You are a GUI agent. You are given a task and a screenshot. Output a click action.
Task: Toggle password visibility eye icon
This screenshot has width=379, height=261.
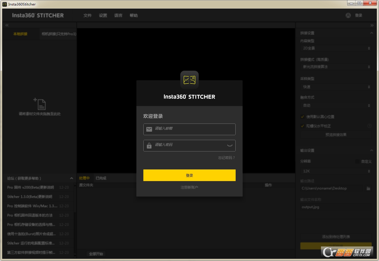tap(230, 145)
